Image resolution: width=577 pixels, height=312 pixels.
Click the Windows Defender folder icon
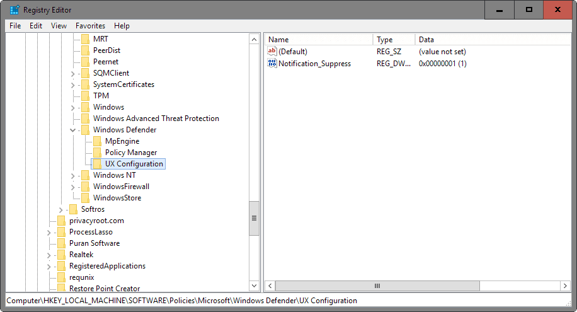click(85, 130)
